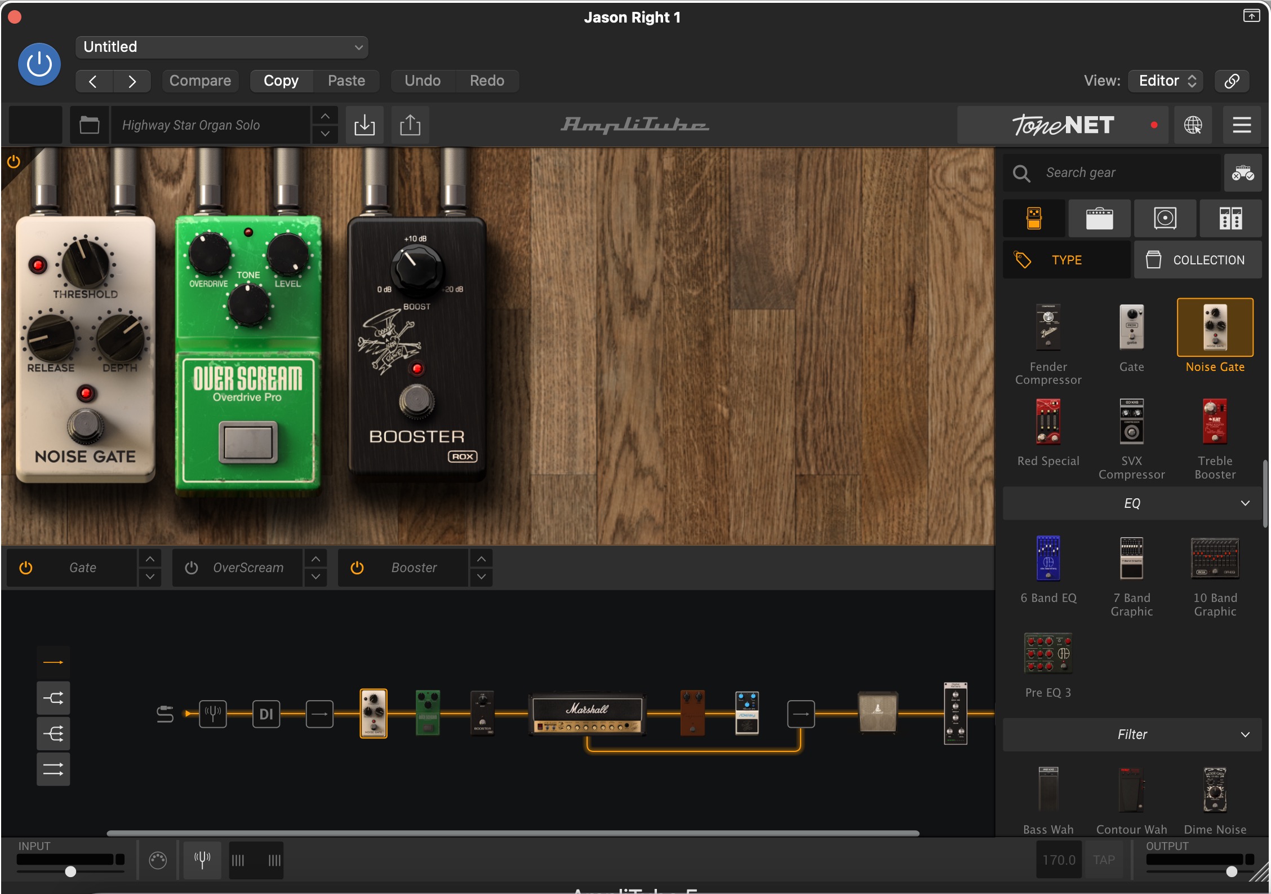1271x894 pixels.
Task: Select the Marshall amp in signal chain
Action: click(586, 714)
